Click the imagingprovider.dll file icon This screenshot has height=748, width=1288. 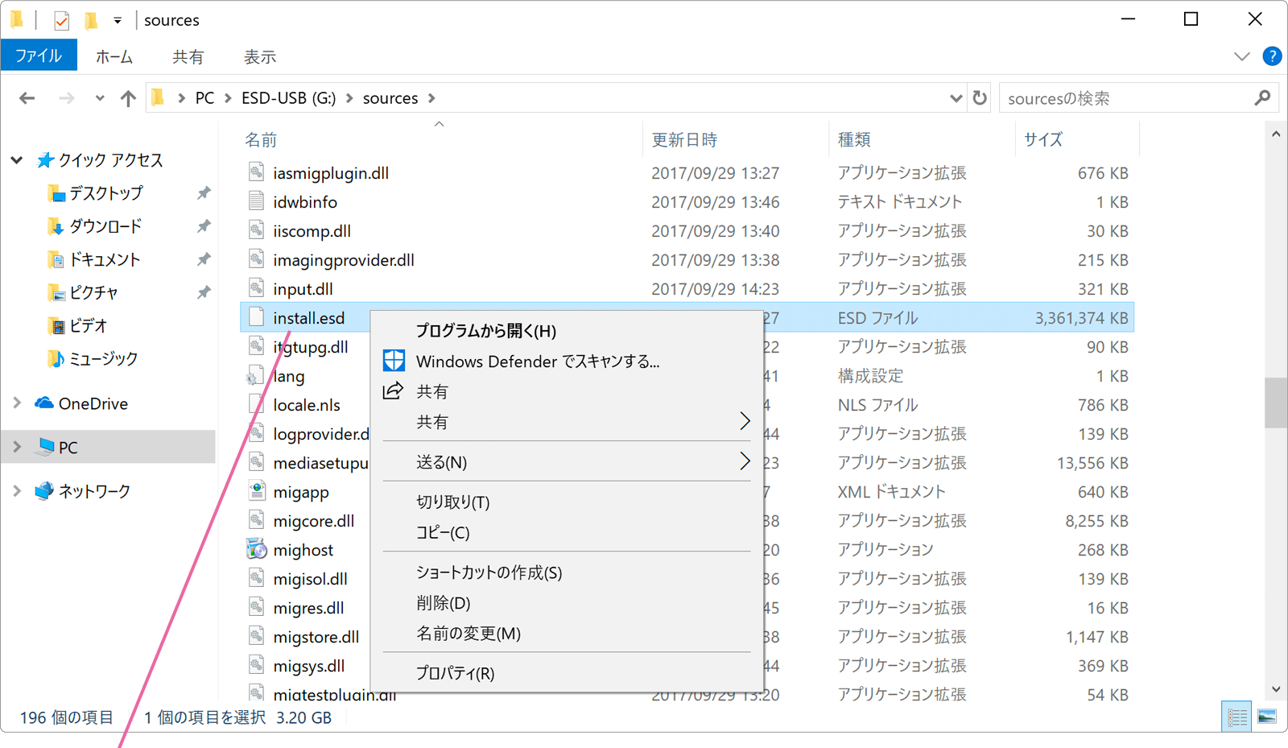(256, 259)
